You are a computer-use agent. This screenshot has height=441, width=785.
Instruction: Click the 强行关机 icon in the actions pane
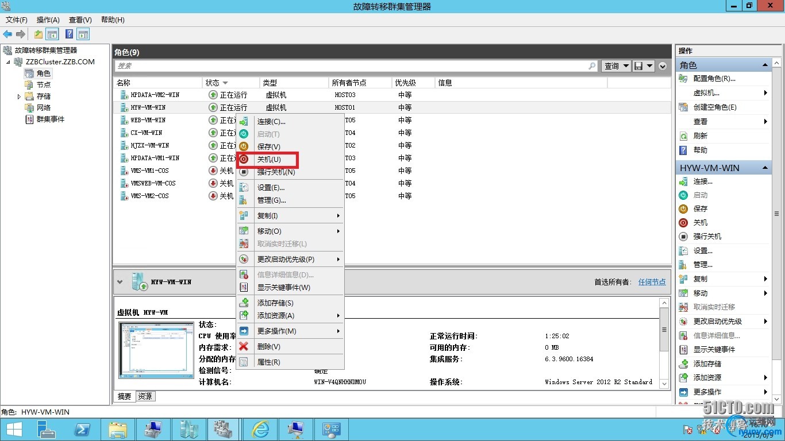683,237
